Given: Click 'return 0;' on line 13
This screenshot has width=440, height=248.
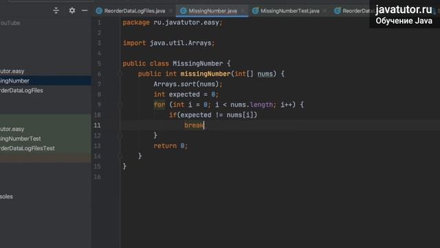Looking at the screenshot, I should 170,146.
